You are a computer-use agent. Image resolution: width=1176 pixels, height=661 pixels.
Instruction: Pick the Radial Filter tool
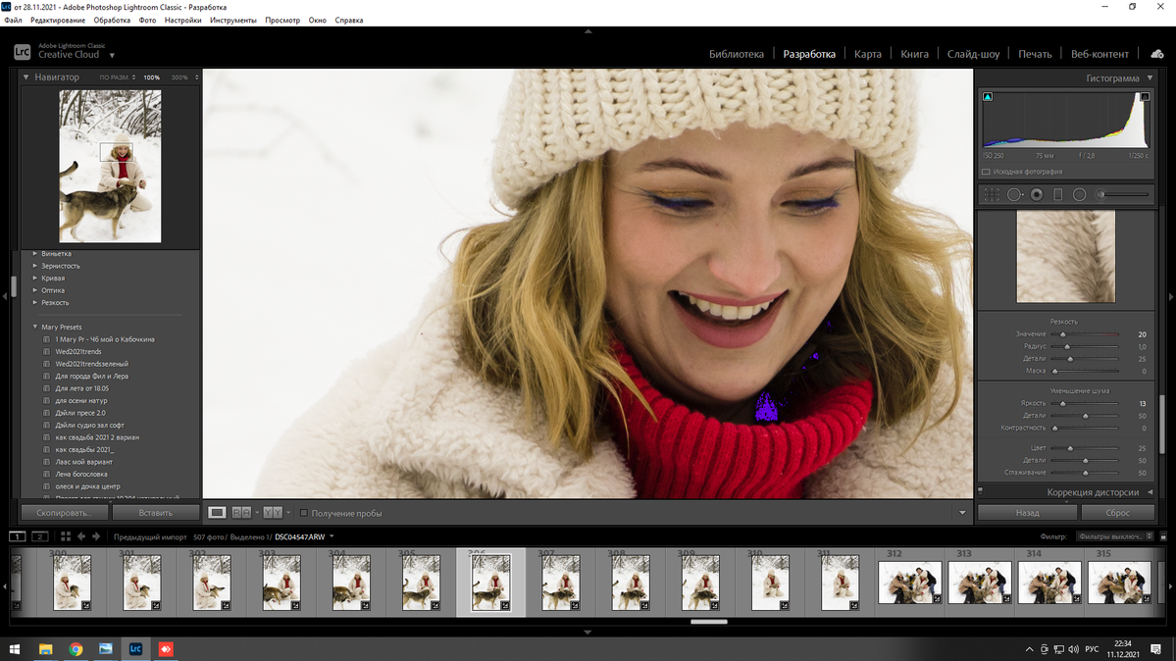tap(1079, 195)
